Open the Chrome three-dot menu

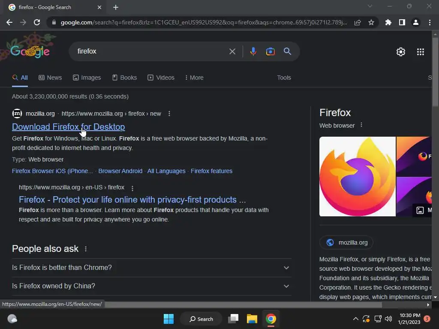click(x=430, y=22)
